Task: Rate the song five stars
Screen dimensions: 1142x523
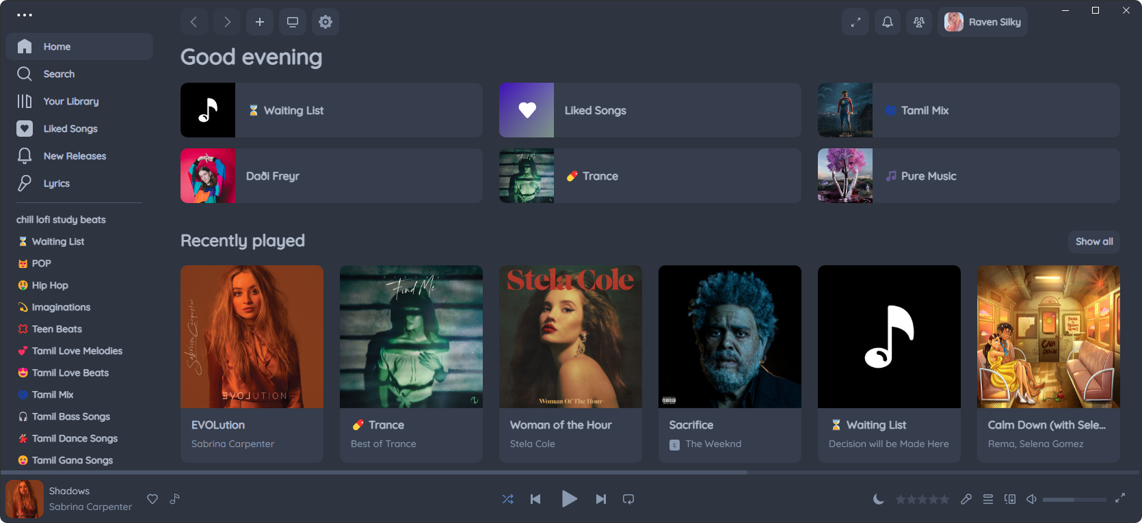Action: coord(944,499)
